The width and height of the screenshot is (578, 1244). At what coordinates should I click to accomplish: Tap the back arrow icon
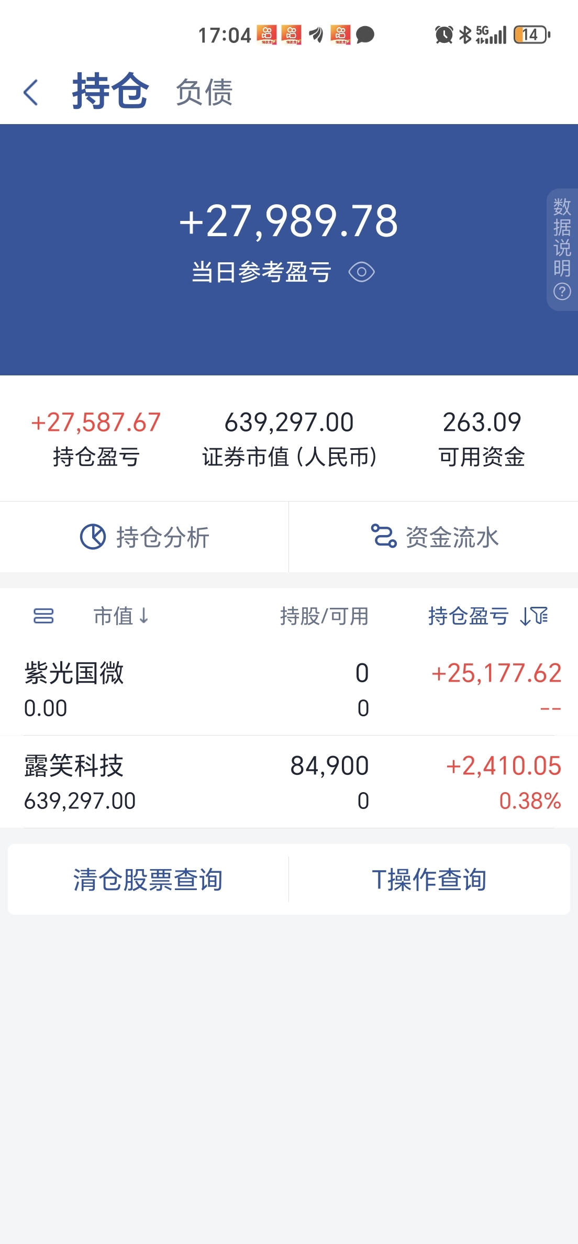point(31,92)
